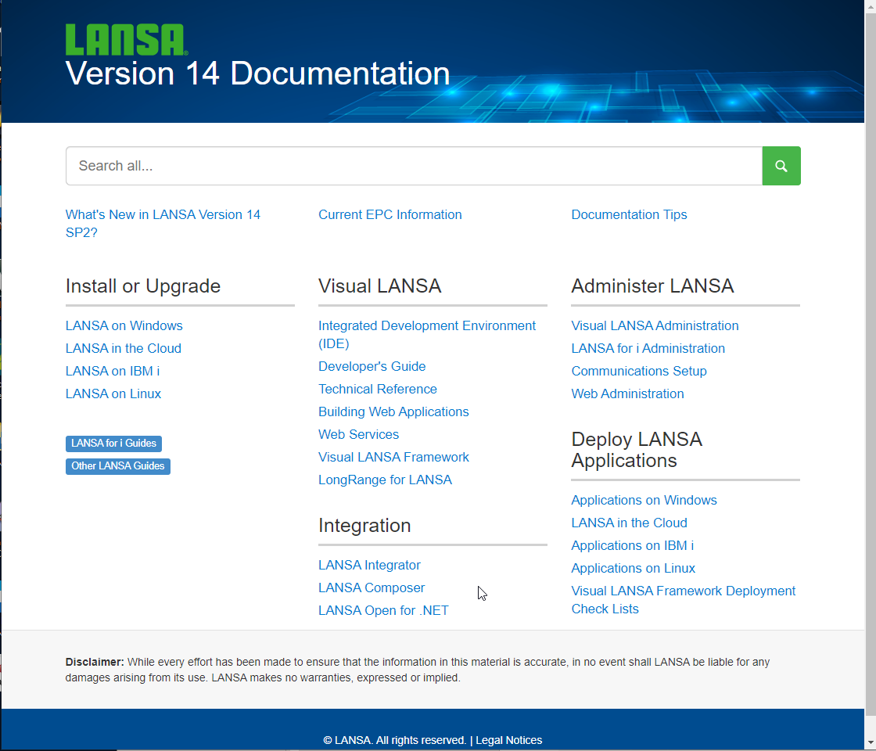Click the Administer LANSA heading
Screen dimensions: 876x751
652,286
